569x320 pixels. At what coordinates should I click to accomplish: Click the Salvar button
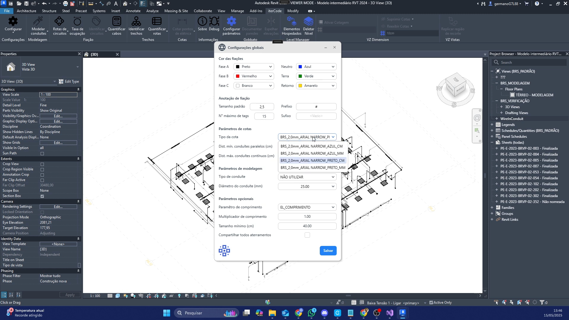point(328,251)
